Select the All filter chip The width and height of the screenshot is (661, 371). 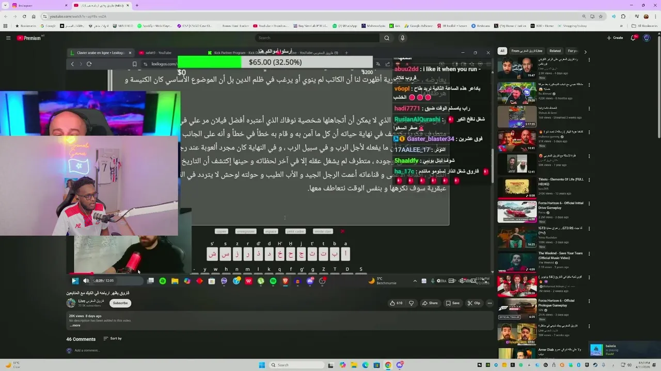[x=502, y=51]
